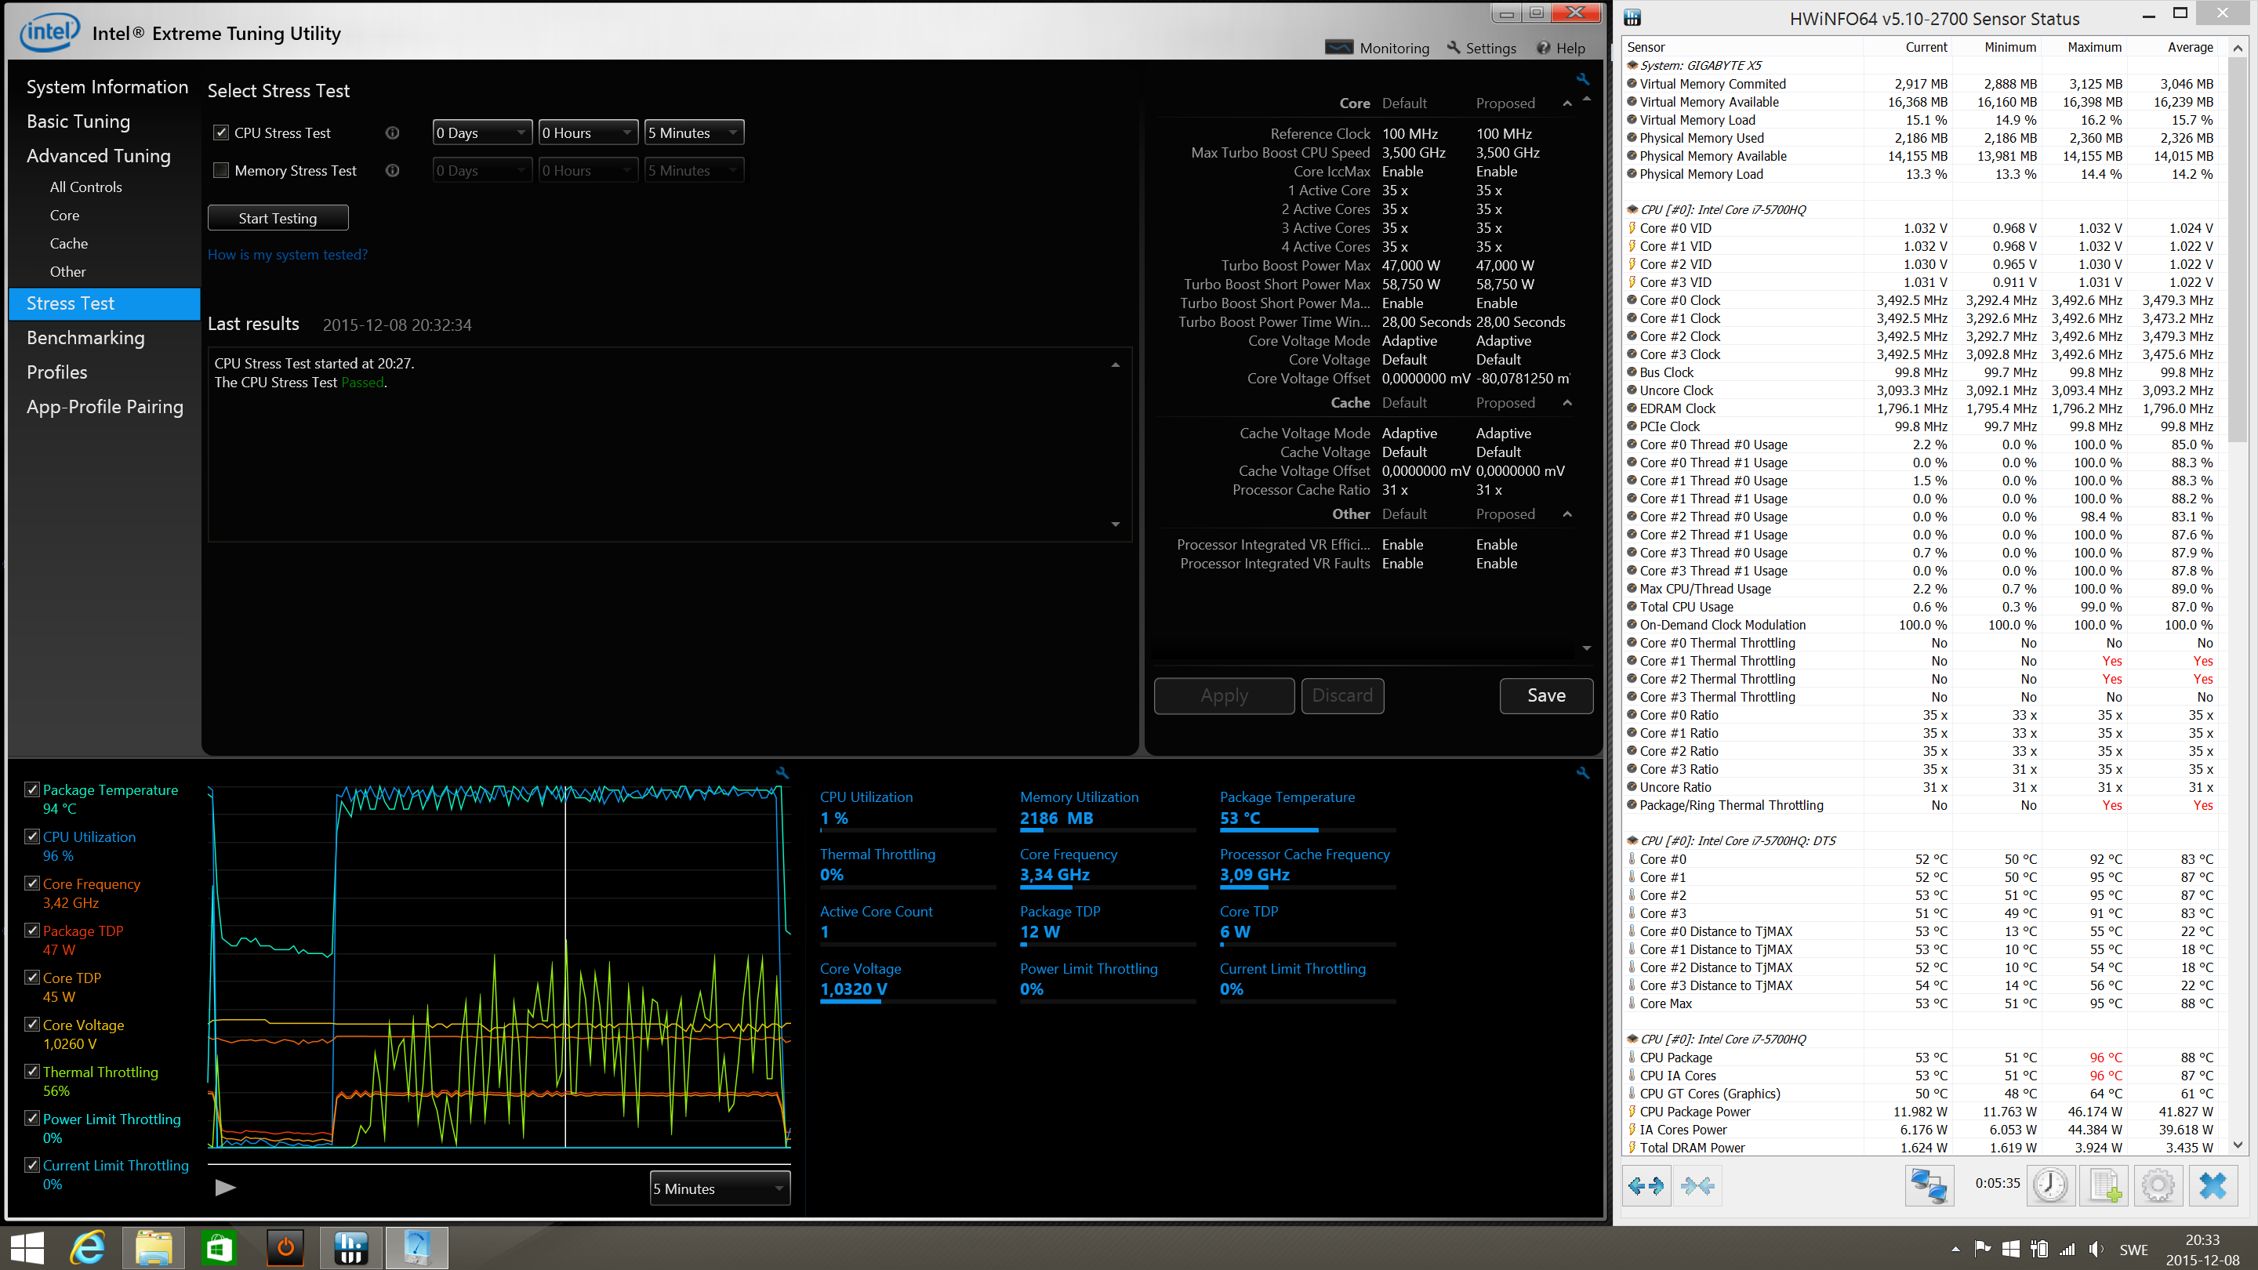Open 'How is my system tested?' link

288,254
